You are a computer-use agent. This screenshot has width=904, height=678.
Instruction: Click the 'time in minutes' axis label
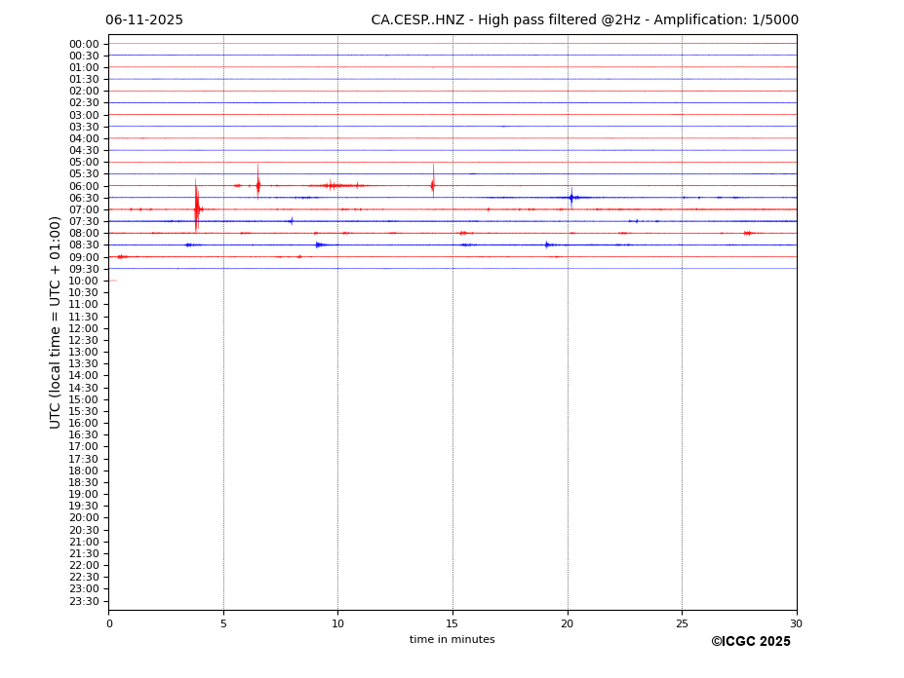(x=452, y=640)
